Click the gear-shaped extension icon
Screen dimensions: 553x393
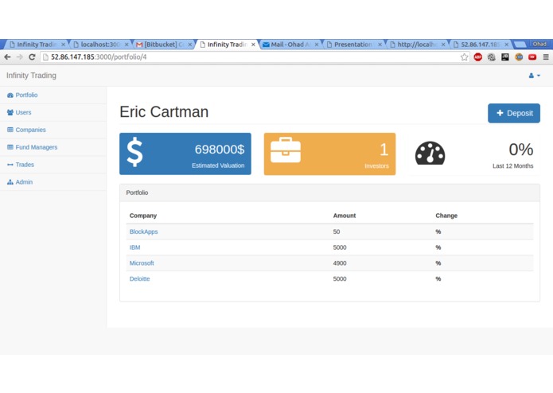pos(491,56)
